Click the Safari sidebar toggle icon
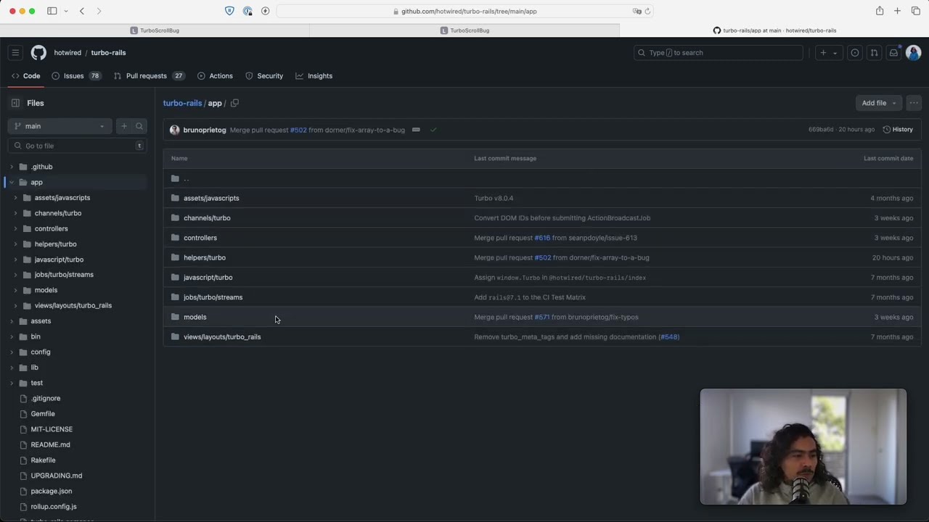Viewport: 929px width, 522px height. pyautogui.click(x=52, y=11)
